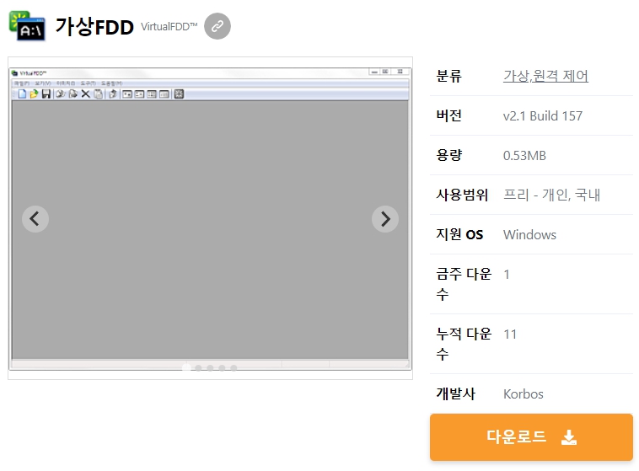Viewport: 639px width, 471px height.
Task: Click the supported OS value Windows
Action: (x=529, y=235)
